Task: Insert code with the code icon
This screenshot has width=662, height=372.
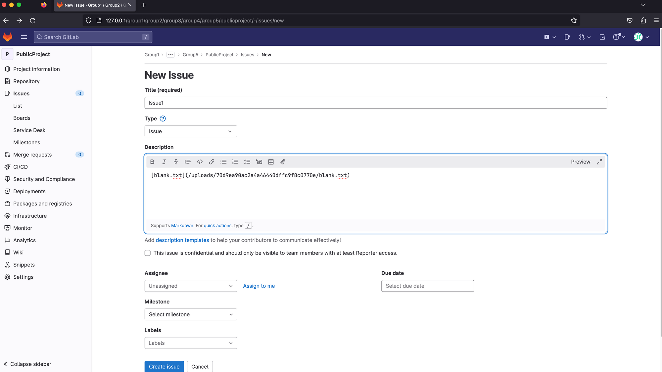Action: tap(200, 162)
